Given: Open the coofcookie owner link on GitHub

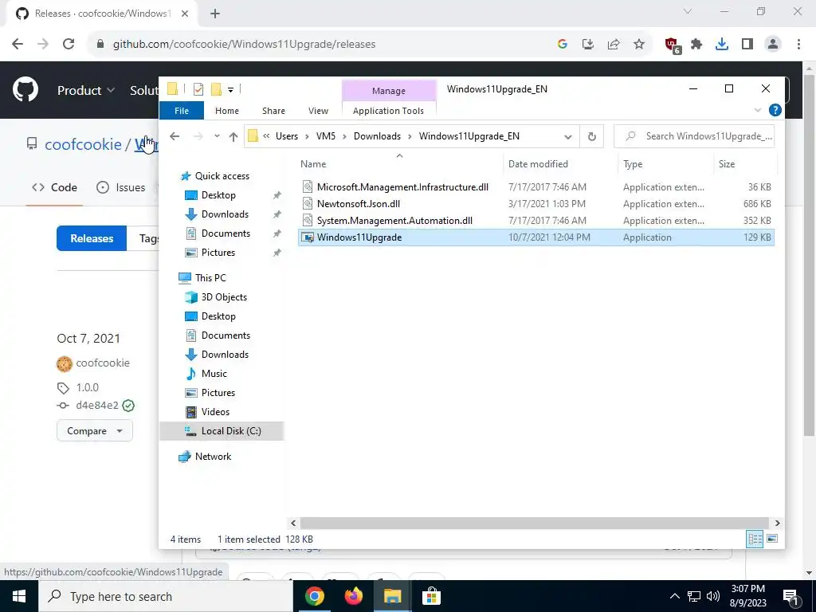Looking at the screenshot, I should [83, 144].
